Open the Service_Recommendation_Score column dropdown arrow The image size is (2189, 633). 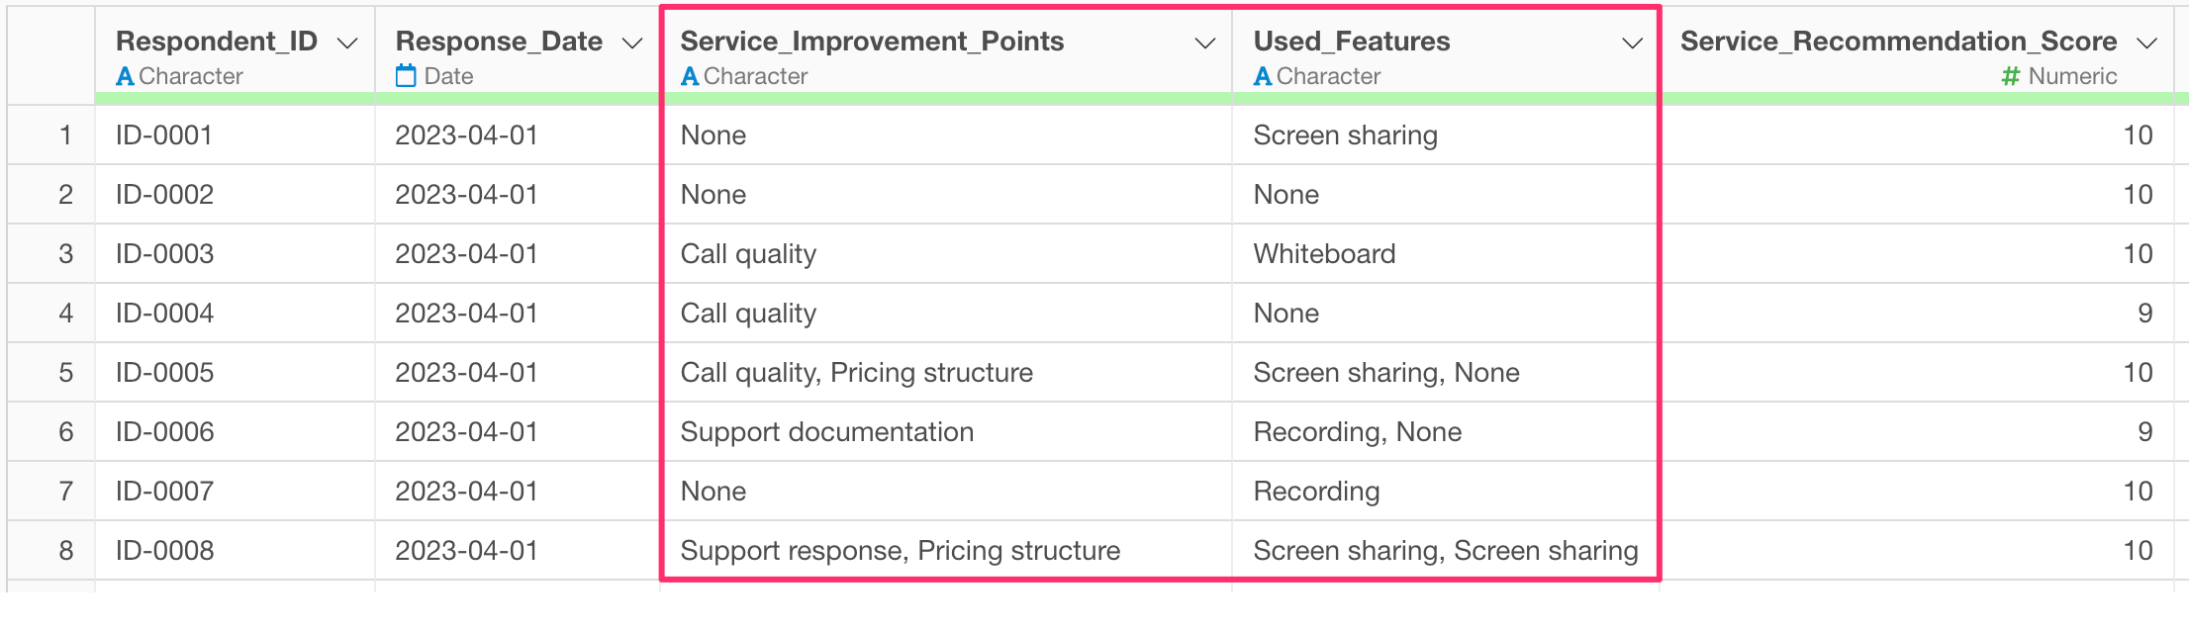pos(2146,44)
